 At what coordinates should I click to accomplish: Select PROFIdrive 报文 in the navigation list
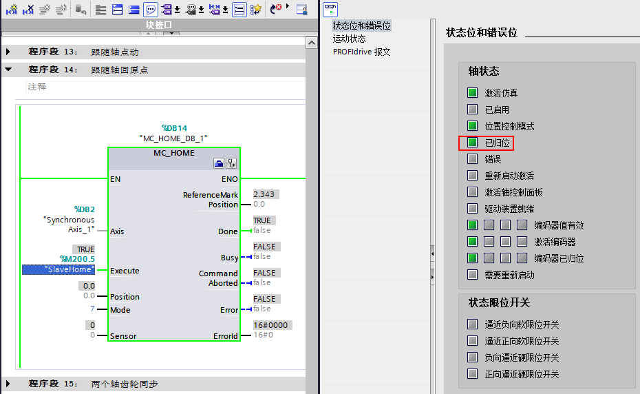tap(361, 52)
